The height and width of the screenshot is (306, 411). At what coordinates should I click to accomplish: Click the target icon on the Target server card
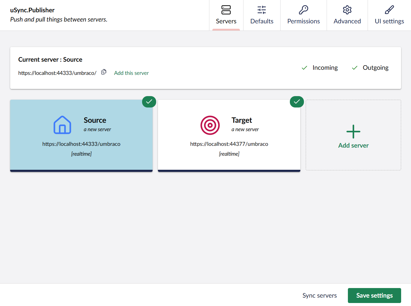click(x=210, y=125)
